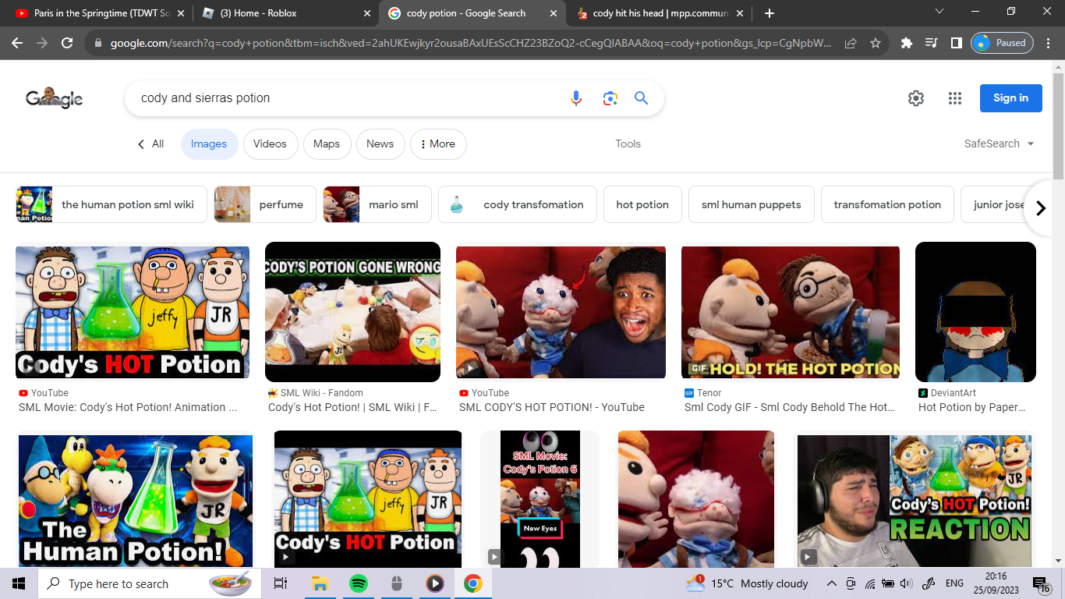This screenshot has width=1065, height=599.
Task: Select 'the human potion sml wiki' chip
Action: click(111, 204)
